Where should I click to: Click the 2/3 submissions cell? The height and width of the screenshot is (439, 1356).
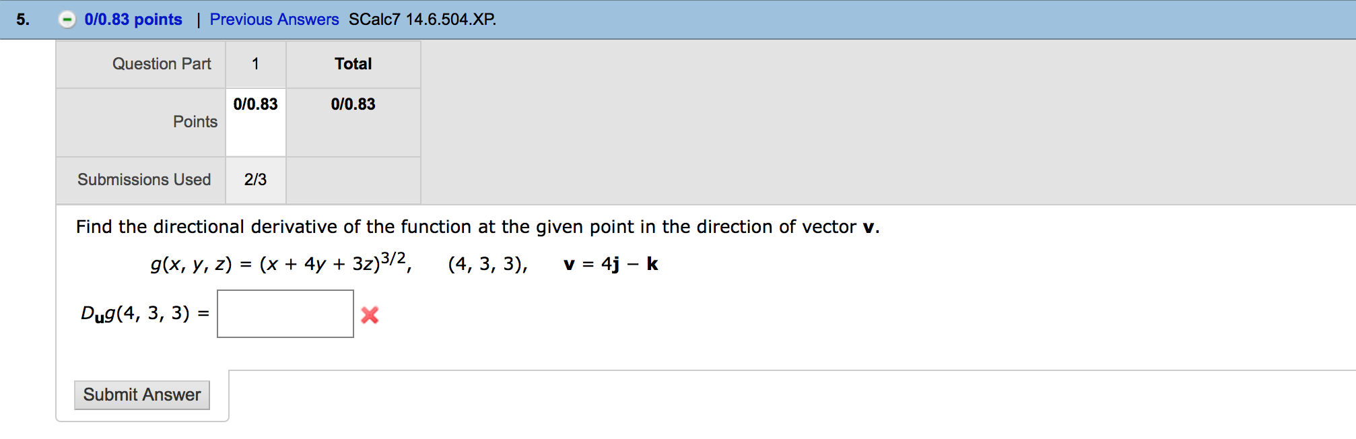[x=255, y=180]
